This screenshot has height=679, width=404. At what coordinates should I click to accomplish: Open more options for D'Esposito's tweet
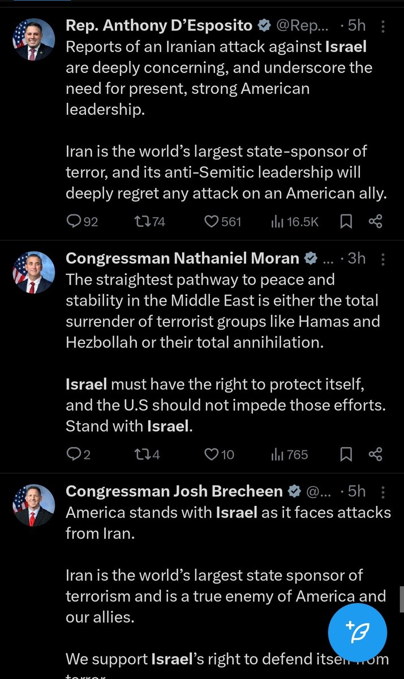tap(383, 27)
